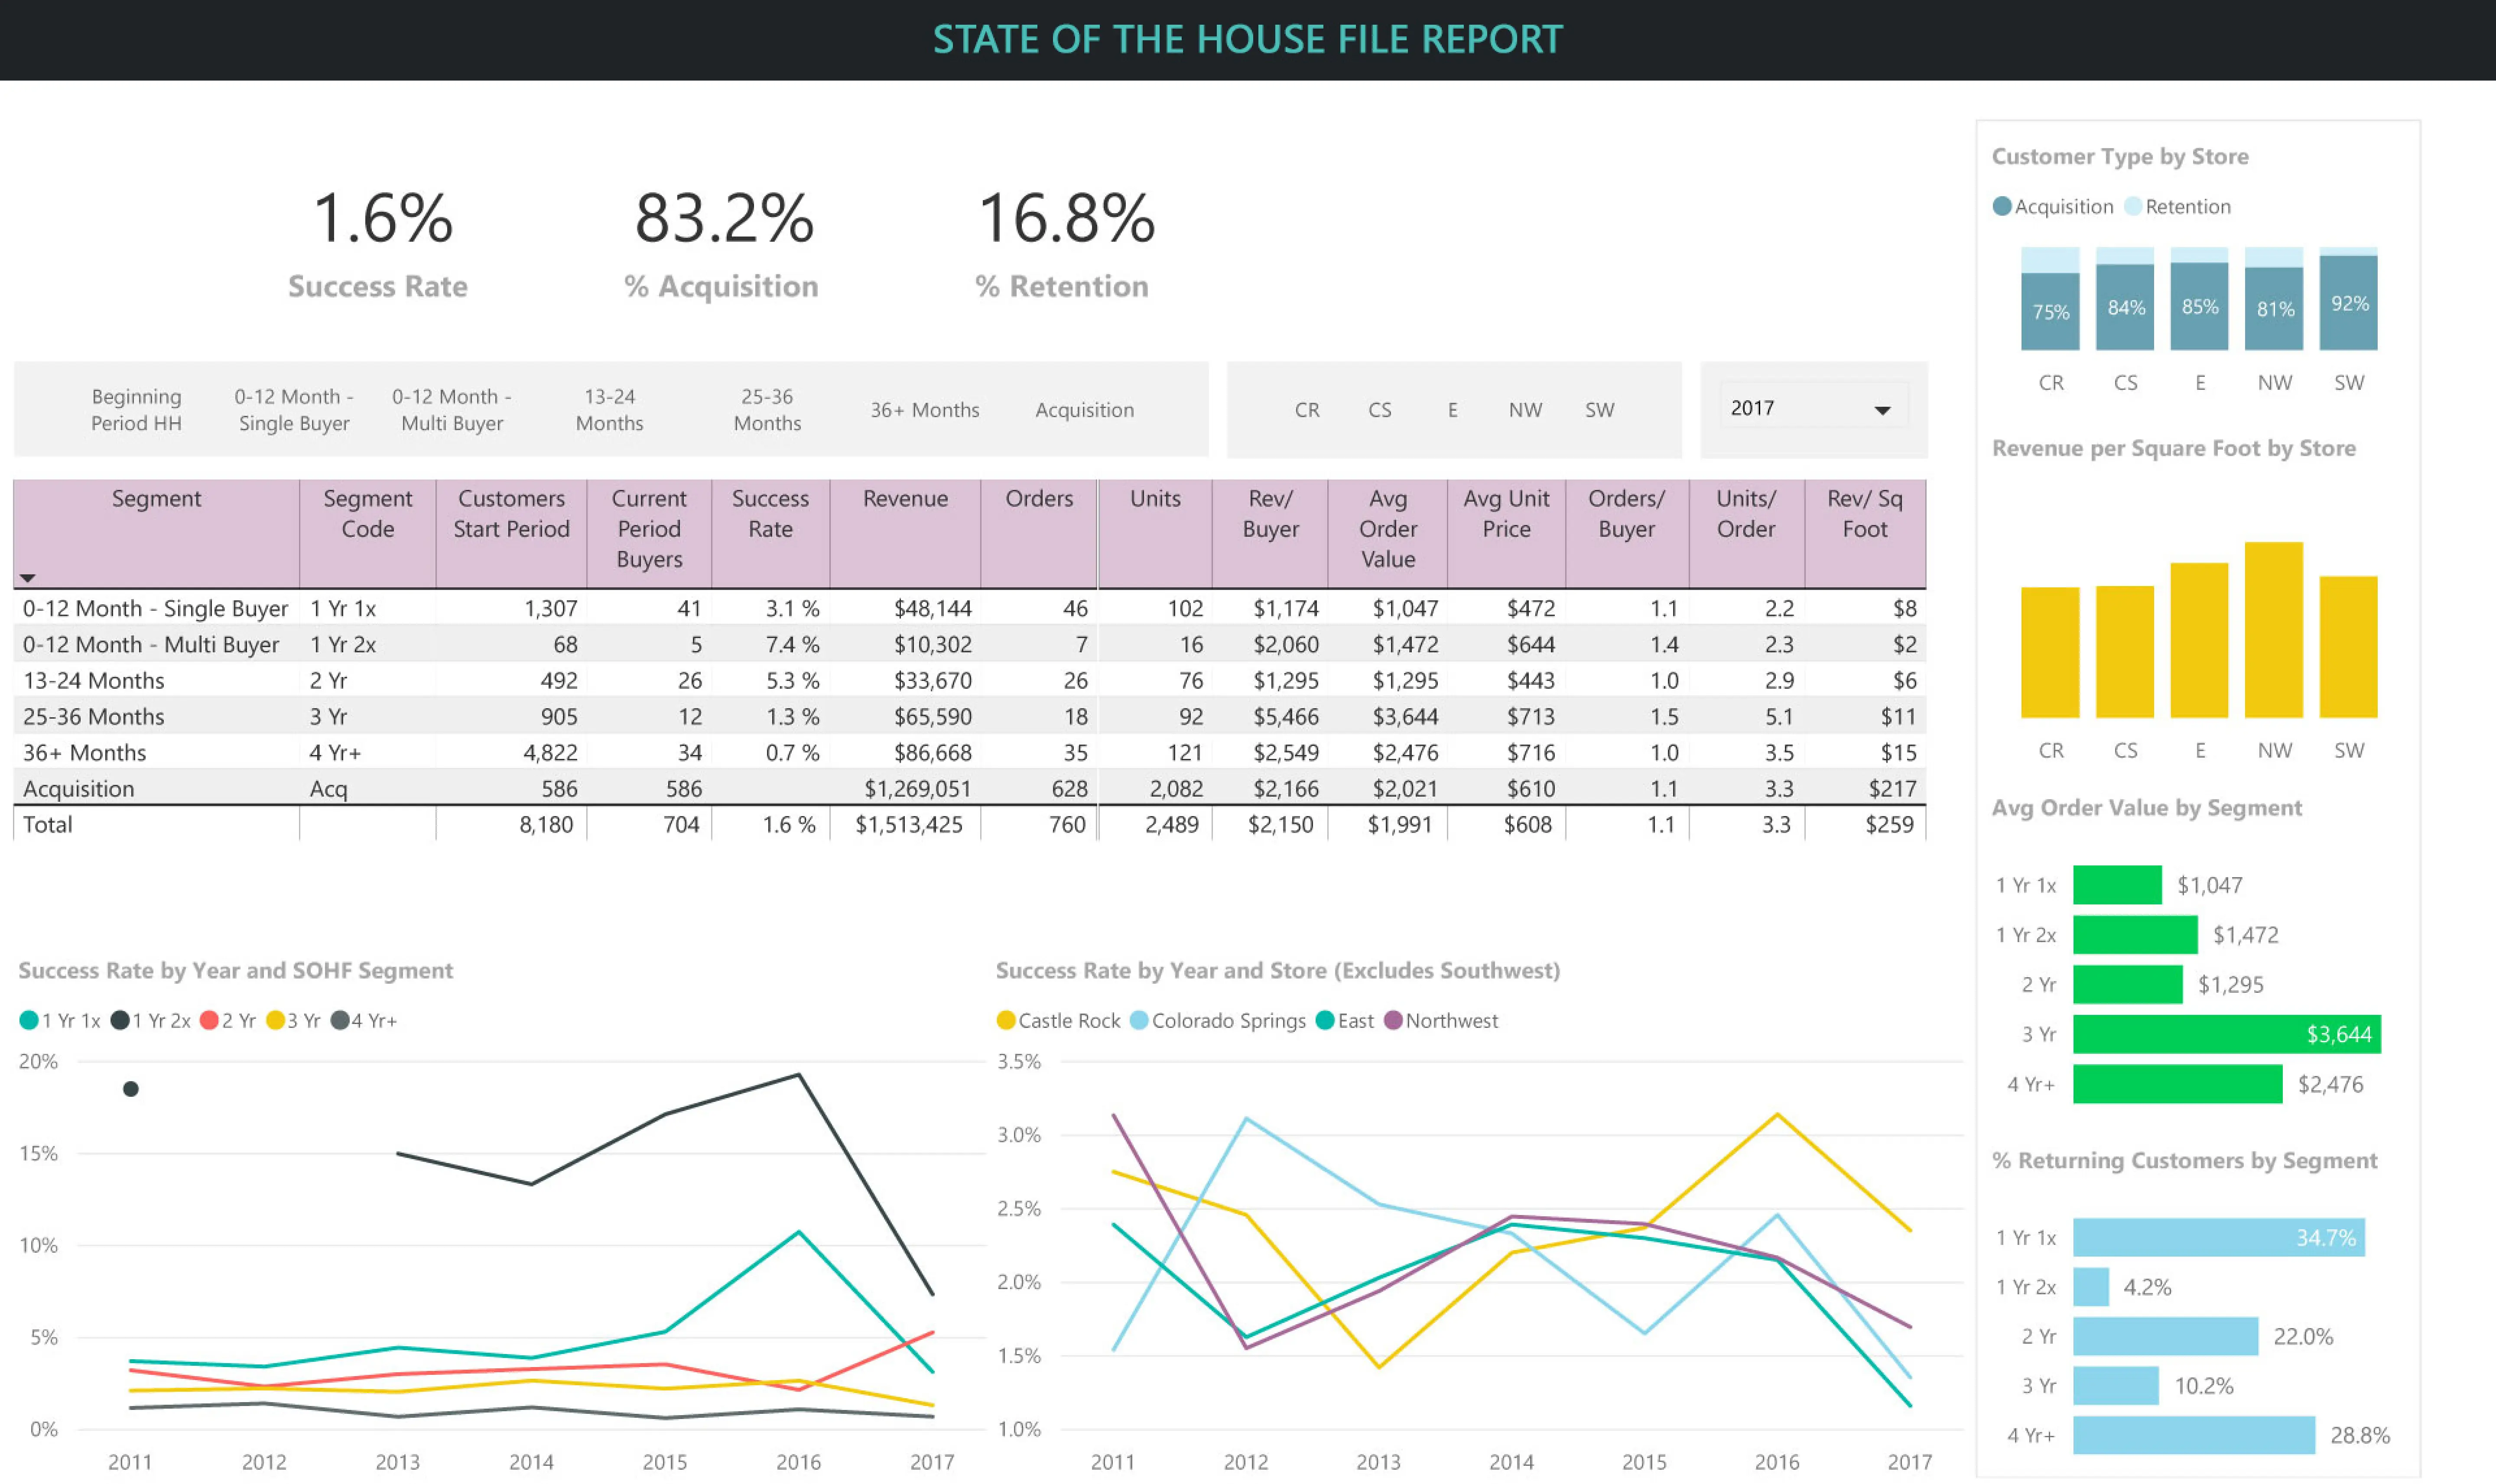Click the 36+ Months segment row label
The width and height of the screenshot is (2496, 1484).
pos(85,752)
